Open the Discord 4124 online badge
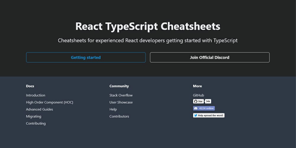This screenshot has height=148, width=296. (204, 108)
